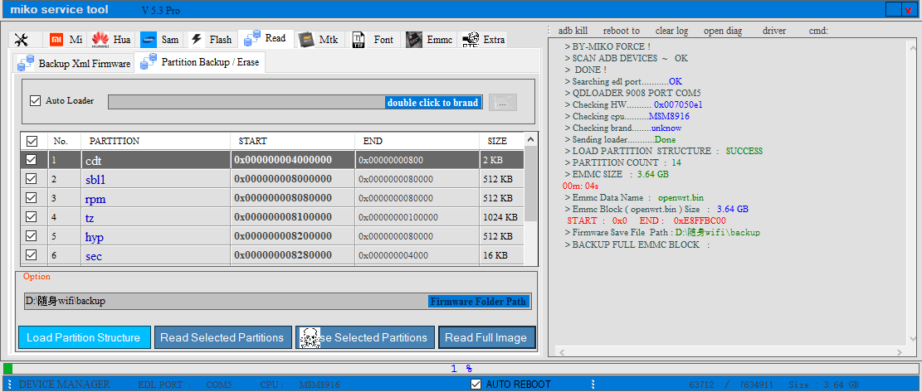Click the log pane scroll left arrow
The height and width of the screenshot is (392, 922).
coord(561,351)
